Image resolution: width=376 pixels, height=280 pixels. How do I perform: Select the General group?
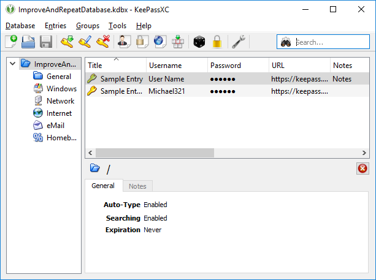[52, 76]
